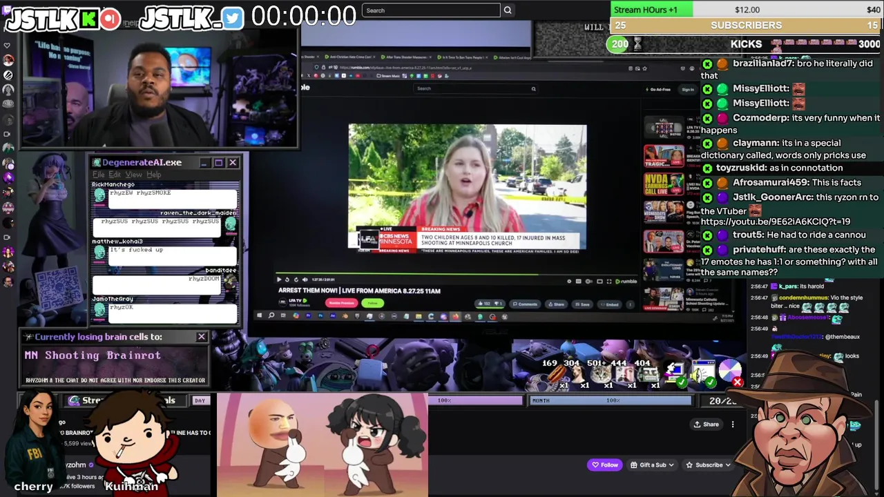Viewport: 884px width, 497px height.
Task: Like the Rumble video thumbs up
Action: click(484, 304)
